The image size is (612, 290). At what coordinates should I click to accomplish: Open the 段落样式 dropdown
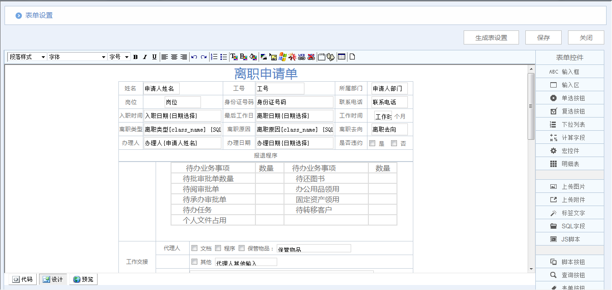[26, 57]
